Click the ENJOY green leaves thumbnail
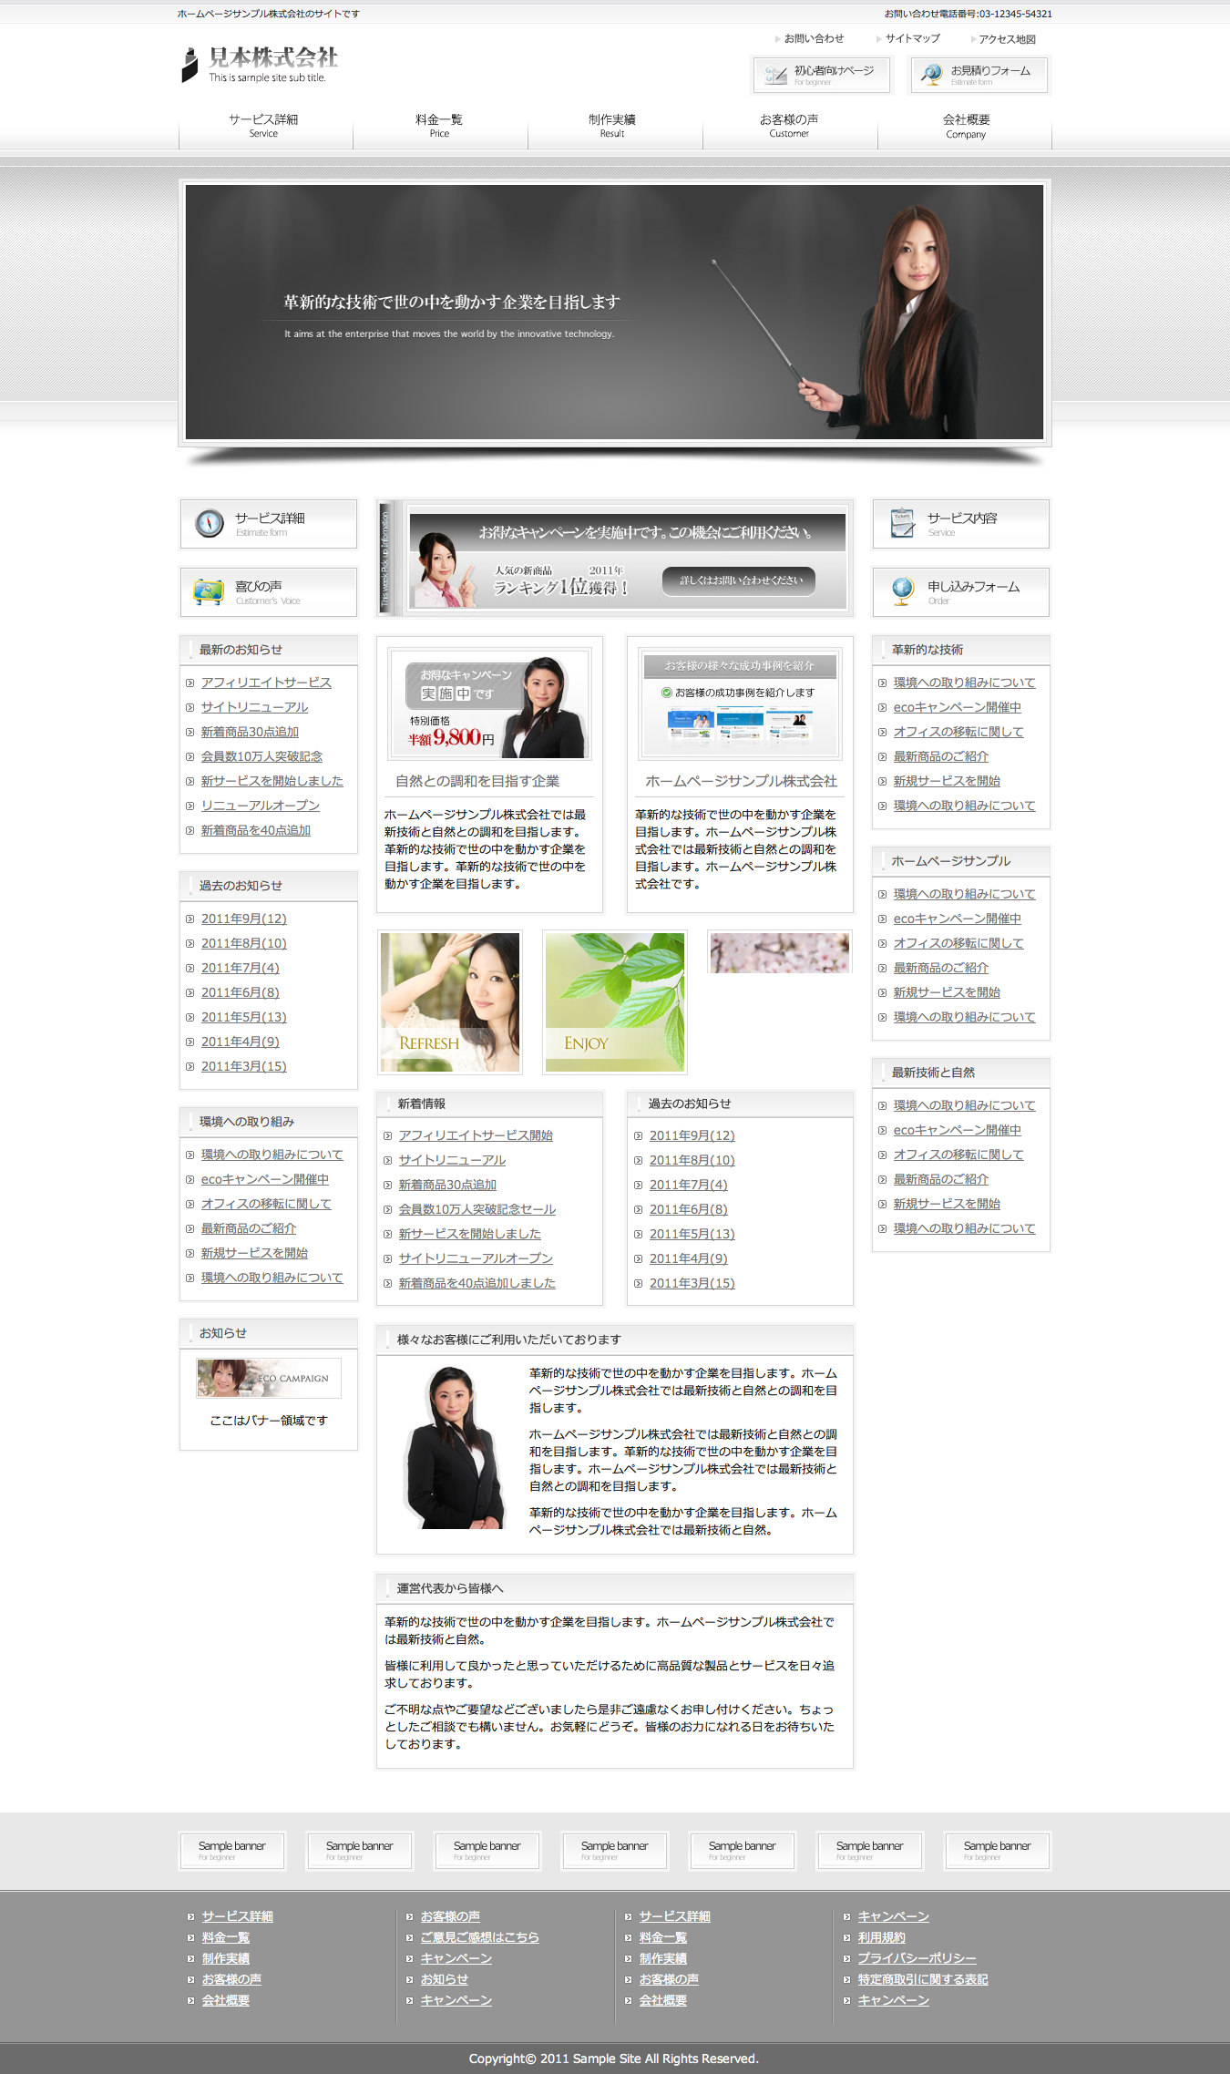Screen dimensions: 1230x2074 (614, 1002)
